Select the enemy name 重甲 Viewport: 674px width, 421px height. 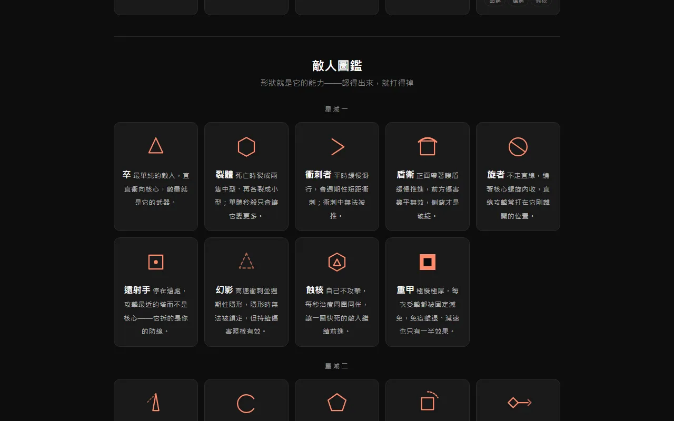(405, 290)
